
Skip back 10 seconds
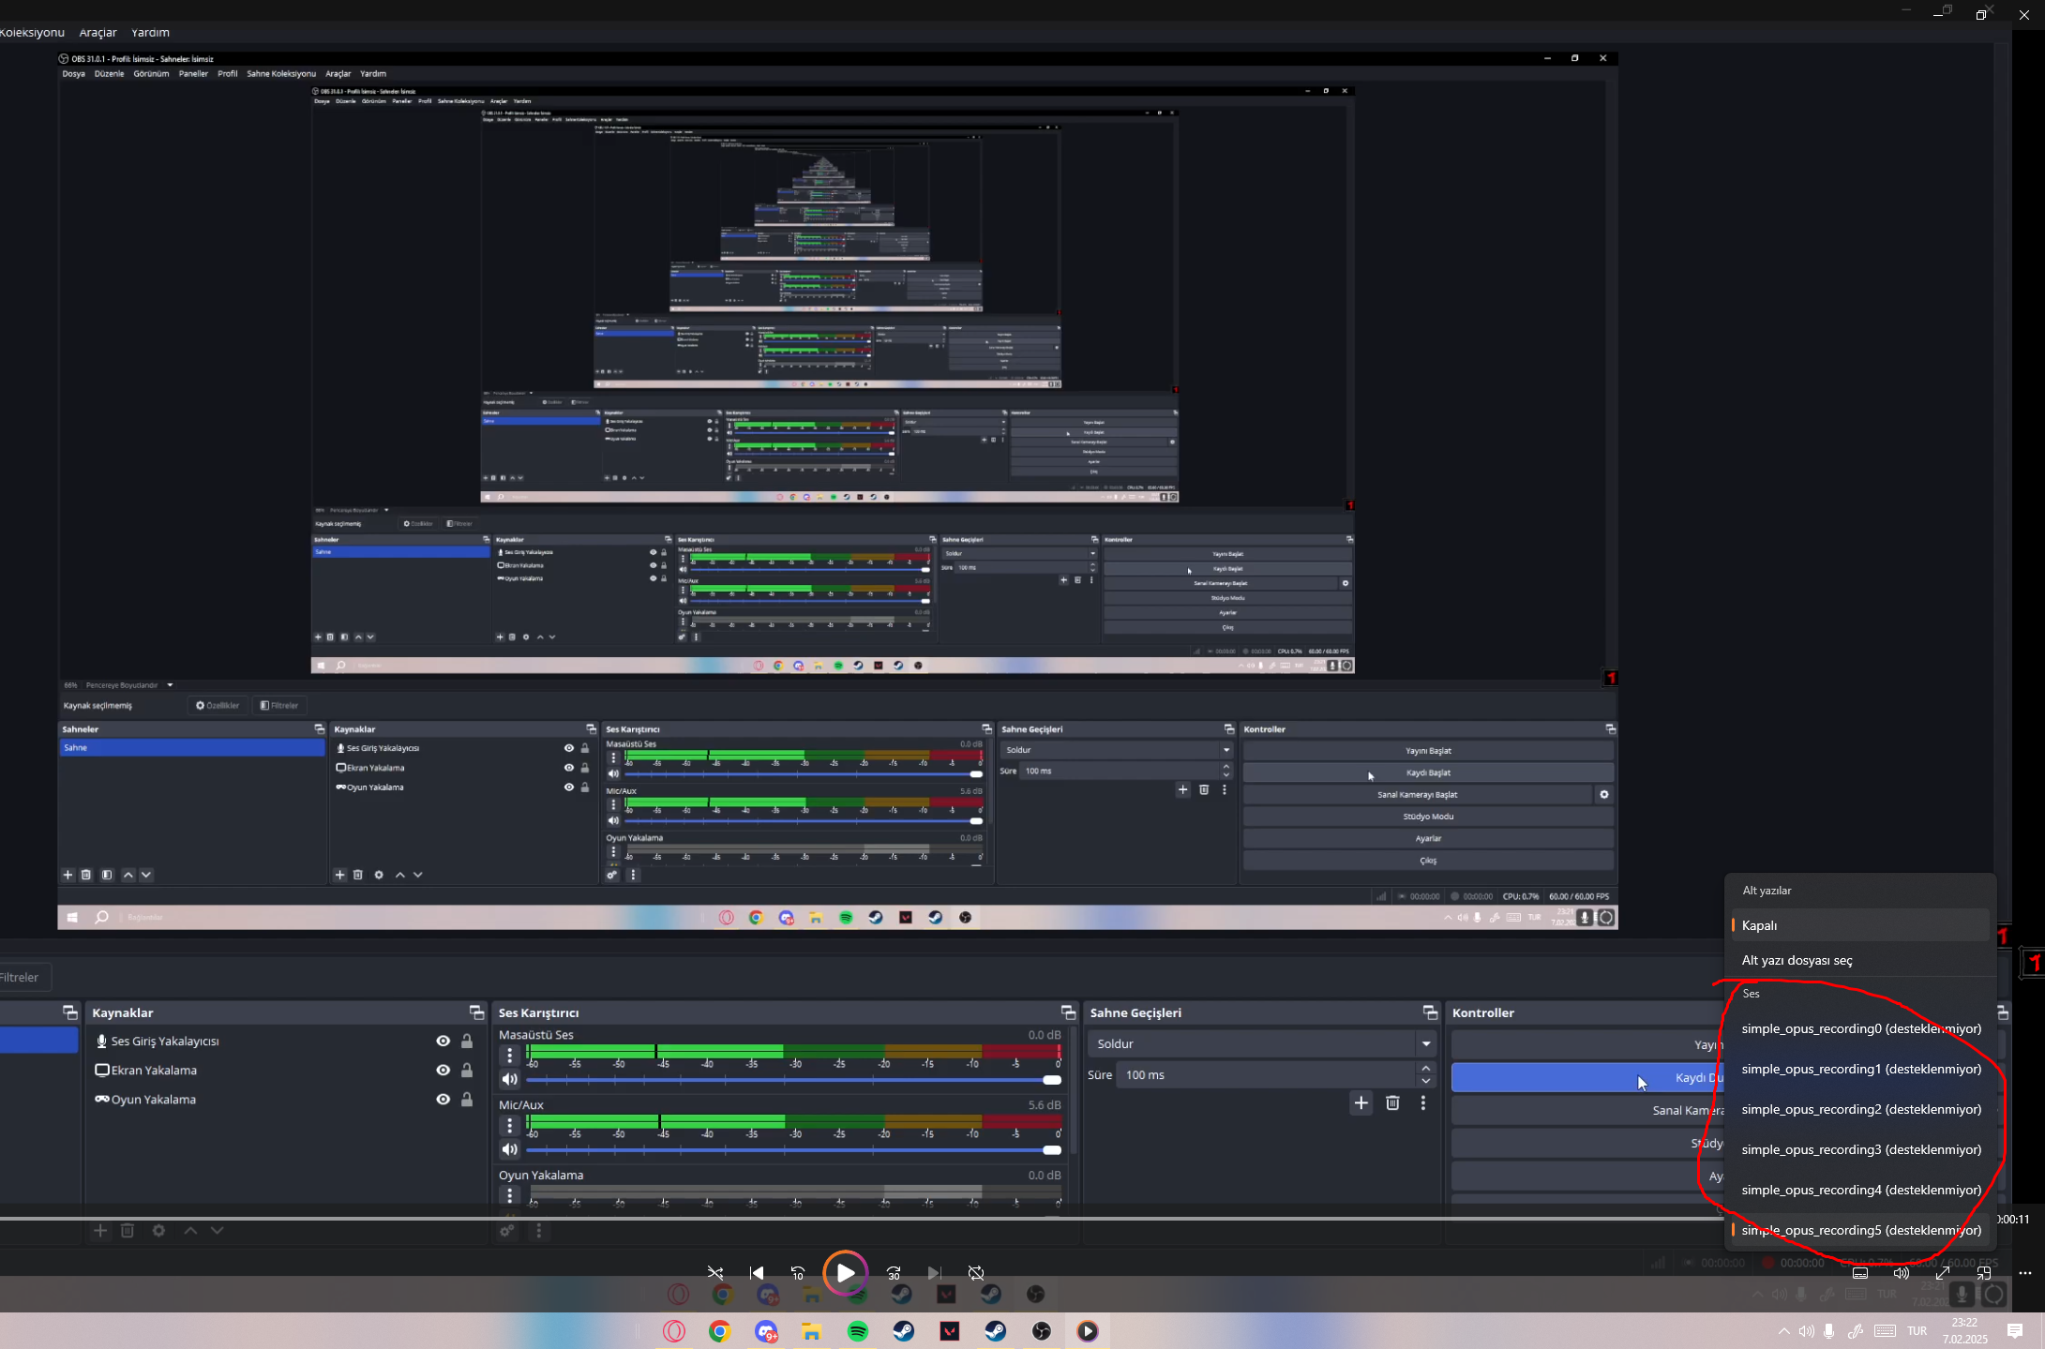point(798,1273)
